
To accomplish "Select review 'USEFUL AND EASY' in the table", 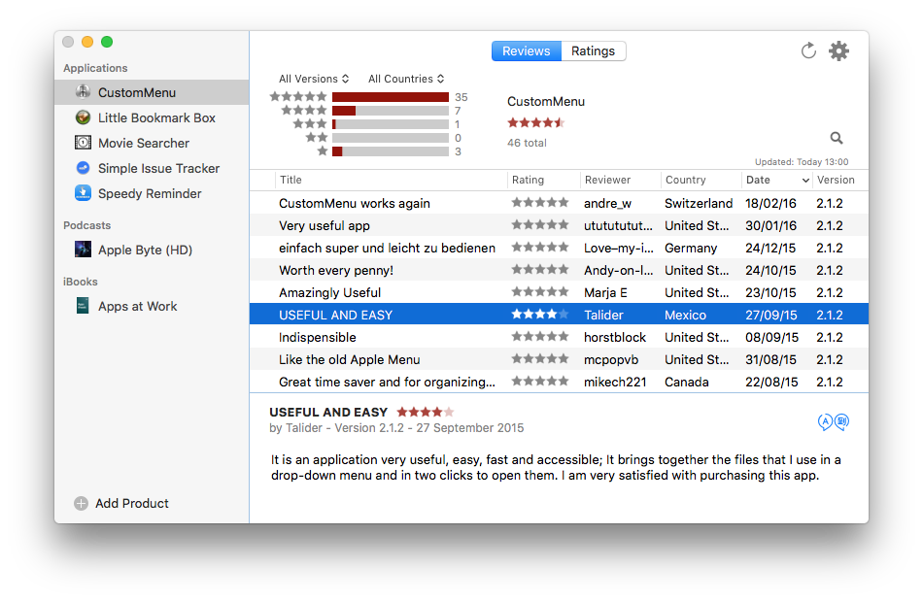I will (560, 316).
